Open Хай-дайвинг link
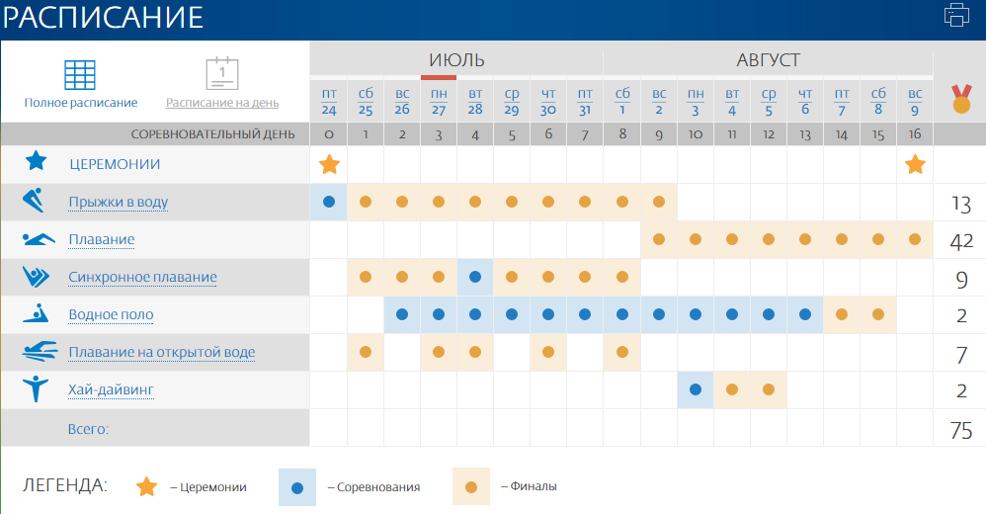Image resolution: width=986 pixels, height=514 pixels. pyautogui.click(x=111, y=389)
